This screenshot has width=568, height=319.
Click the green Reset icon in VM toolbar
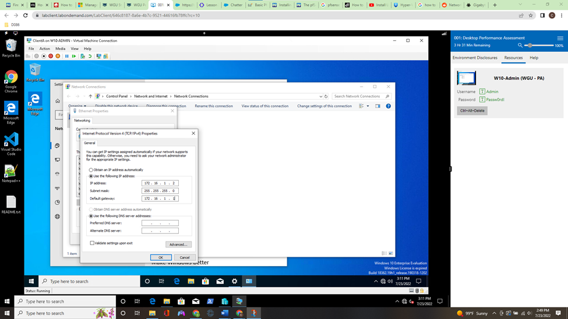click(74, 56)
